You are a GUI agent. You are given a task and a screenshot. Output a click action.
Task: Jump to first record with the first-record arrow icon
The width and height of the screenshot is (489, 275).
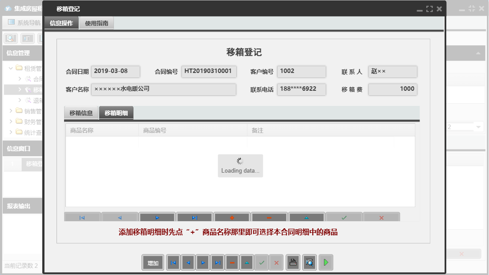click(x=173, y=262)
